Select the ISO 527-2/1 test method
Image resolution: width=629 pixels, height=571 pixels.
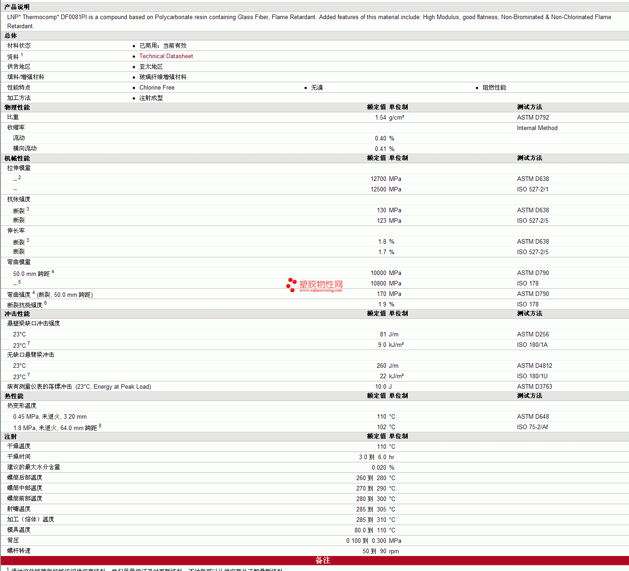pyautogui.click(x=533, y=189)
